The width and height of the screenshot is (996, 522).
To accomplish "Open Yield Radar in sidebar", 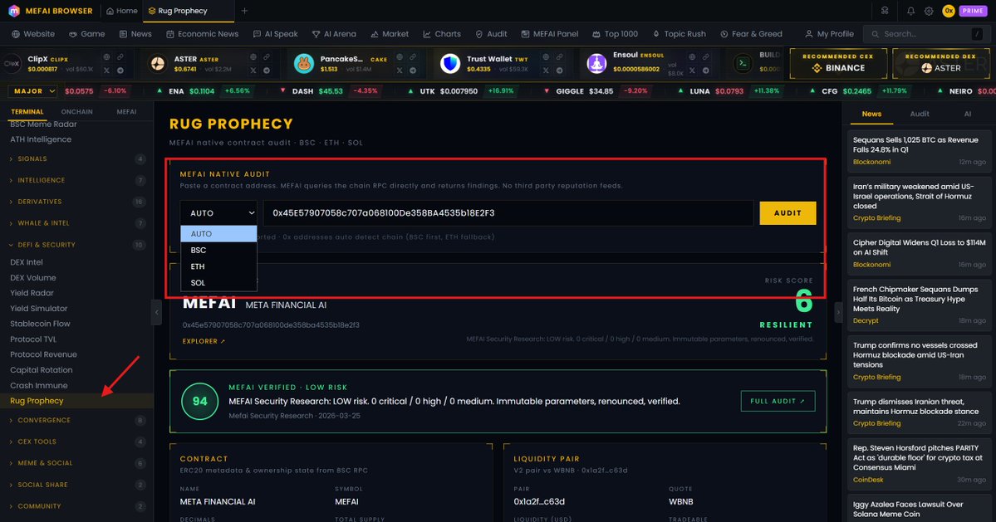I will tap(32, 293).
